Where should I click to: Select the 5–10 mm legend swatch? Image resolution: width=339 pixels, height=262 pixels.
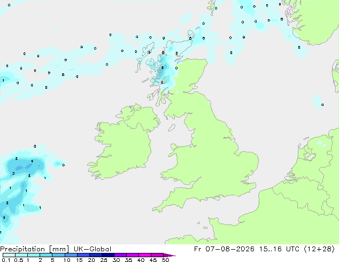58,255
